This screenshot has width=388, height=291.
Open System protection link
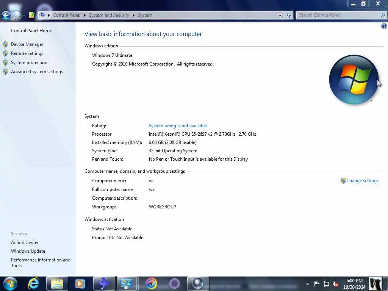[x=29, y=63]
